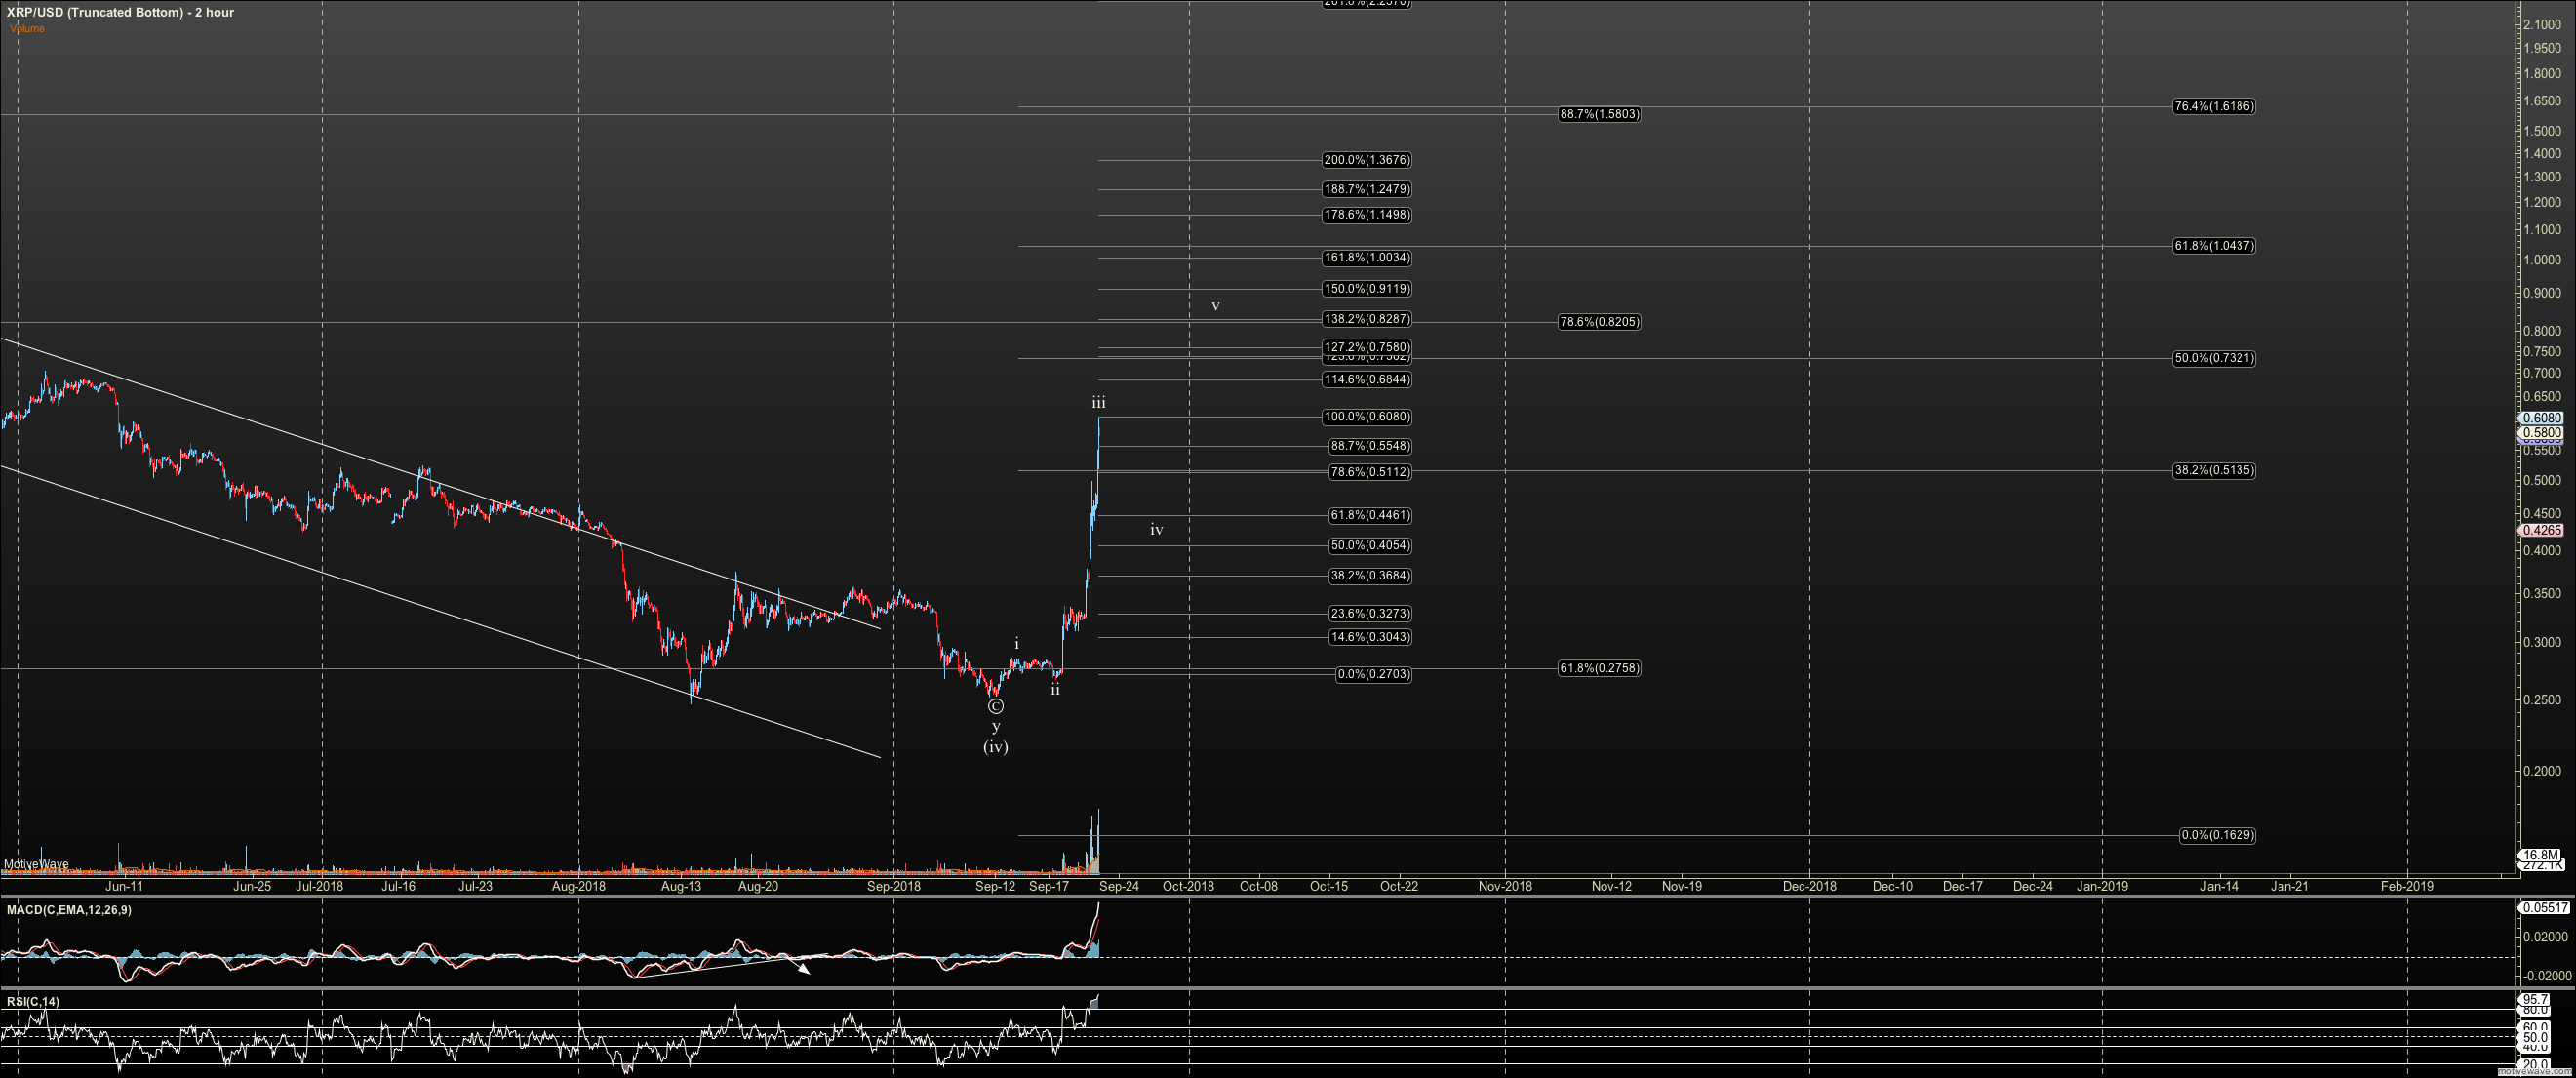
Task: Select the 161.8%(1.0034) extension label
Action: [x=1367, y=258]
